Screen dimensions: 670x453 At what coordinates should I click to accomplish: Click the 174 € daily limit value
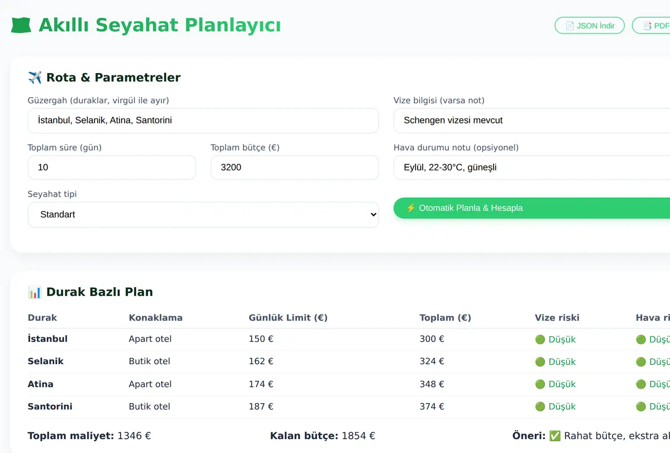261,384
